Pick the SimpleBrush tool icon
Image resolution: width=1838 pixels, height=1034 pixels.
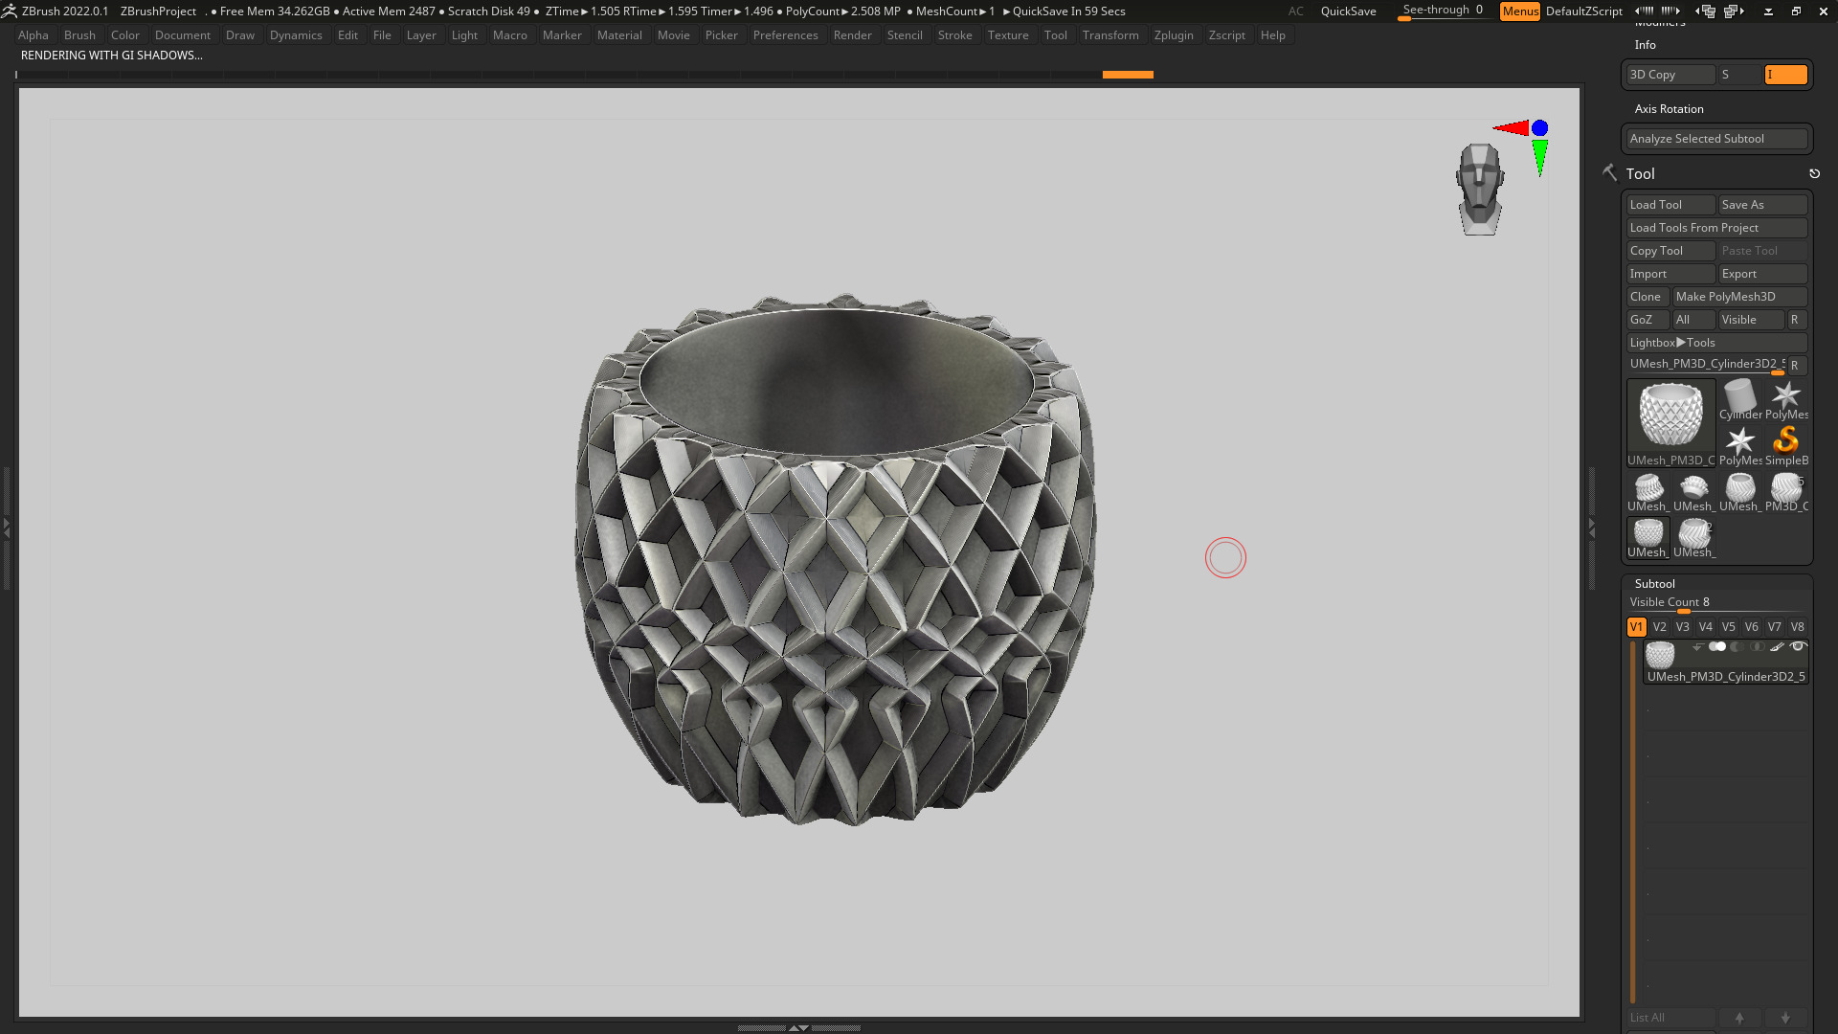[x=1786, y=444]
